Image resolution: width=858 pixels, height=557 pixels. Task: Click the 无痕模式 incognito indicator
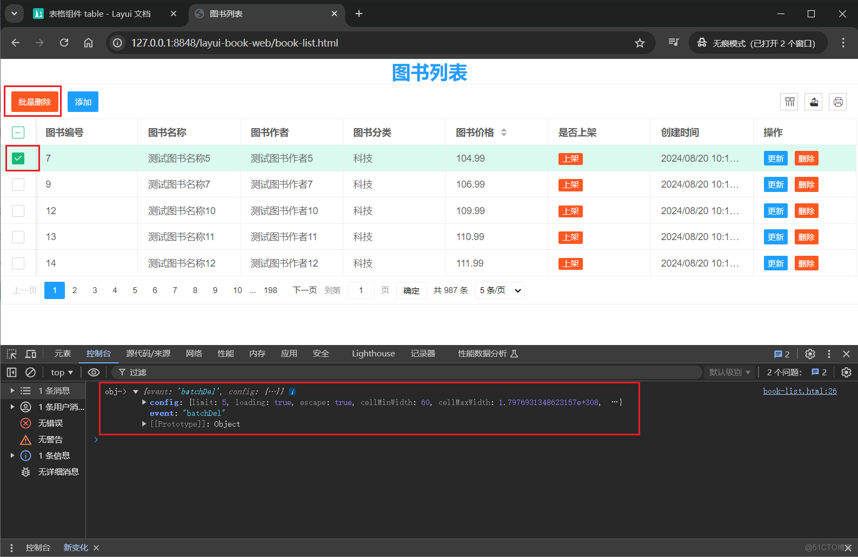[x=758, y=43]
